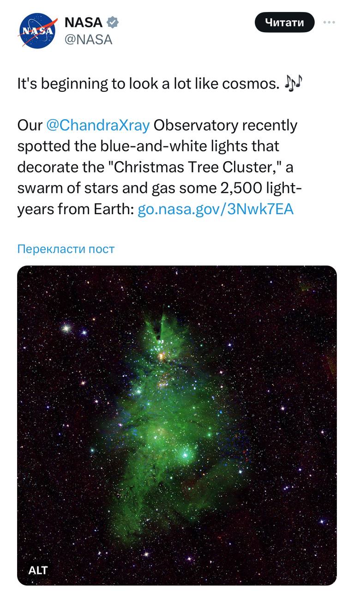Click the verified badge beside NASA
Viewport: 354px width, 591px height.
coord(113,22)
